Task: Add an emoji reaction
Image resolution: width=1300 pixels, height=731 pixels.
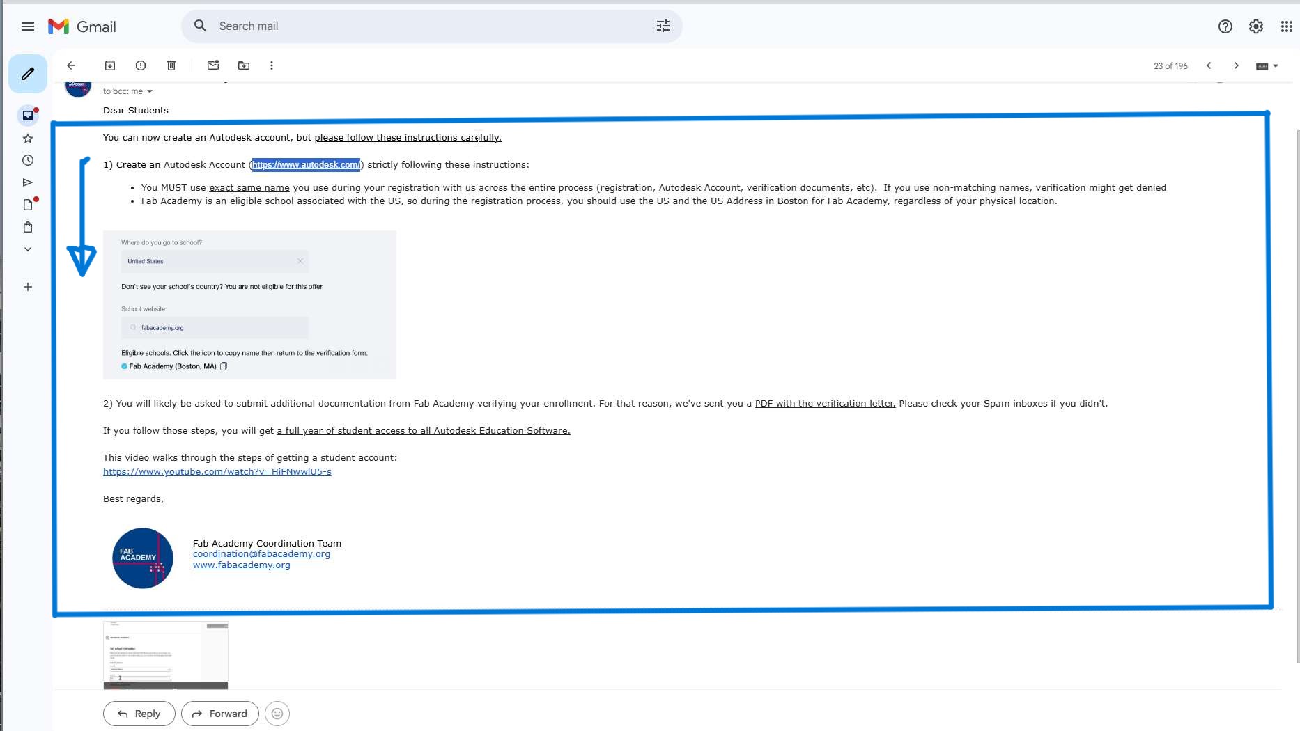Action: (277, 714)
